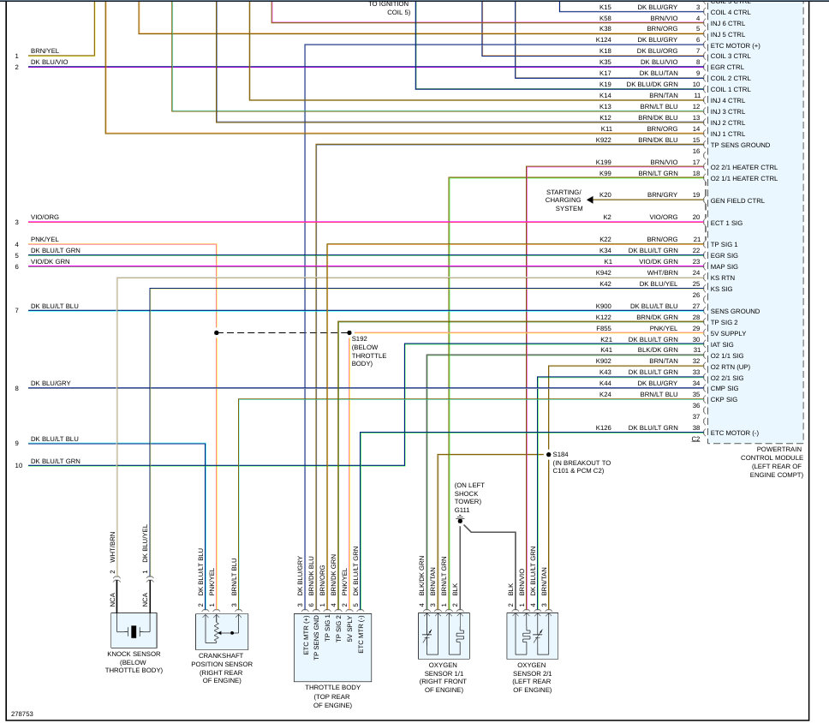Click the arrow pointing to Starting/Charging System
The width and height of the screenshot is (829, 723).
tap(590, 200)
